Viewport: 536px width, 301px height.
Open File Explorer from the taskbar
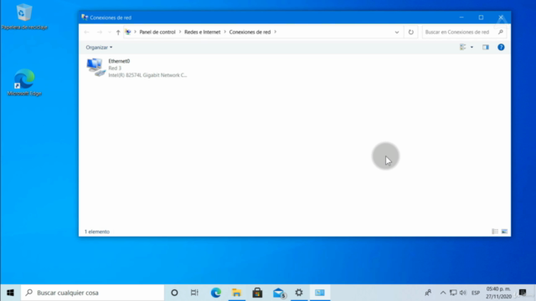[x=236, y=293]
